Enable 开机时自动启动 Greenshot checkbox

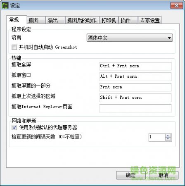[x=14, y=47]
